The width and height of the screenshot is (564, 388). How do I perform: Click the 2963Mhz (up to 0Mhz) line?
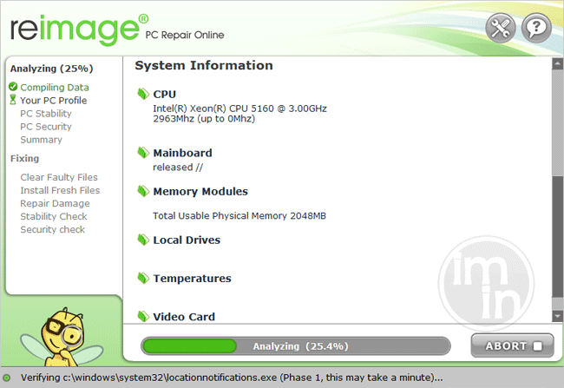coord(204,119)
